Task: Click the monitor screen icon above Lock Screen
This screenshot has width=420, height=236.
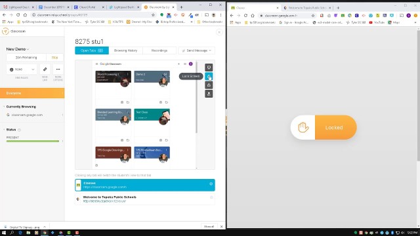Action: click(x=209, y=68)
